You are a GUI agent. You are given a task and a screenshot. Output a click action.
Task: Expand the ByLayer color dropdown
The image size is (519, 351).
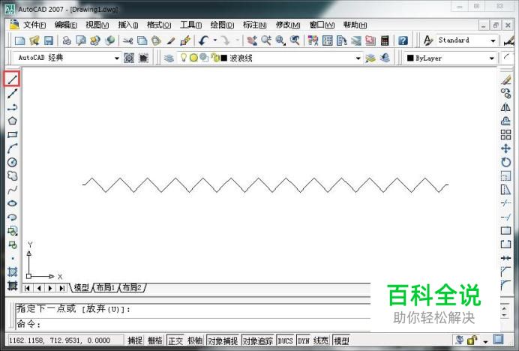point(492,58)
